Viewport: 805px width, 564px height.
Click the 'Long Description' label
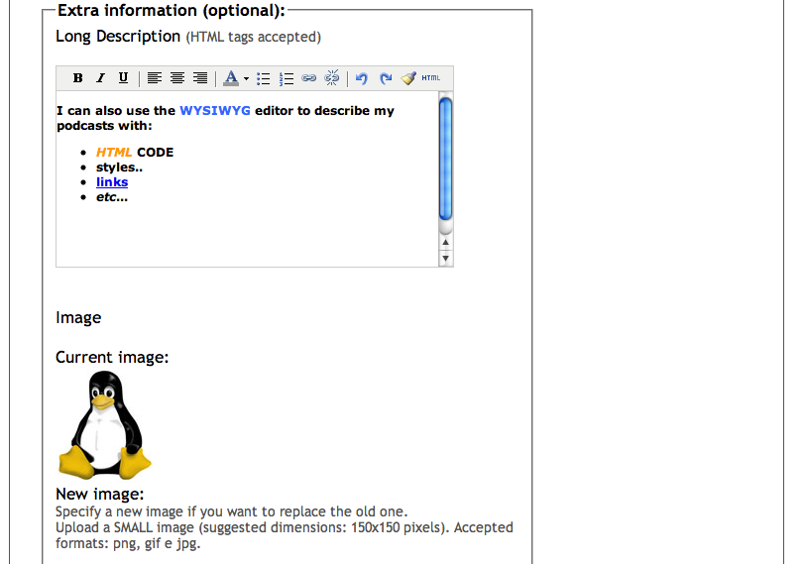click(118, 37)
